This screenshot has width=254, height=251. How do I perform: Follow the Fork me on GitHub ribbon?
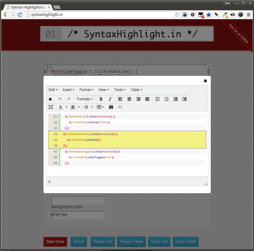tap(238, 34)
